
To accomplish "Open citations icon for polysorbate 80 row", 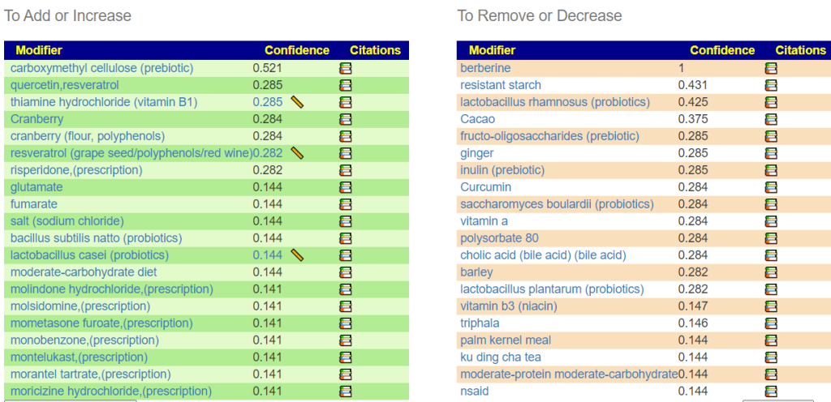I will 771,238.
